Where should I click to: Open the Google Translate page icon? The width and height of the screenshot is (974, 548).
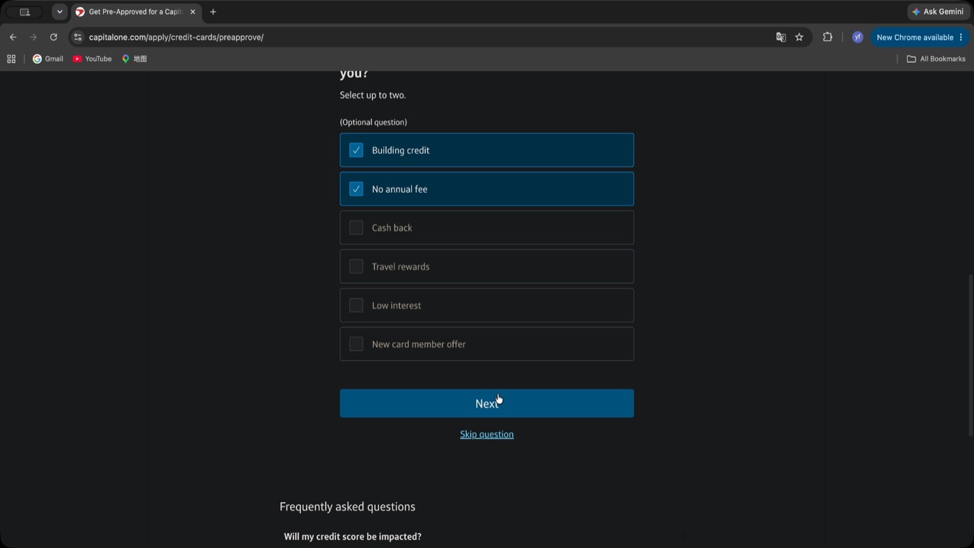781,38
